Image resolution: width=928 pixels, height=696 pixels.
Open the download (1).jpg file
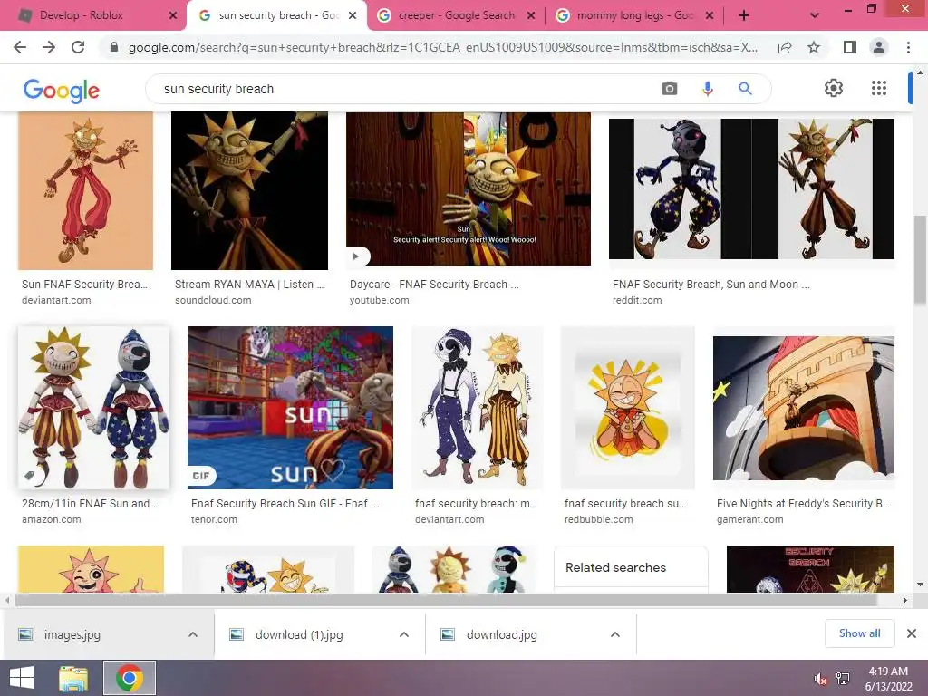pos(299,634)
